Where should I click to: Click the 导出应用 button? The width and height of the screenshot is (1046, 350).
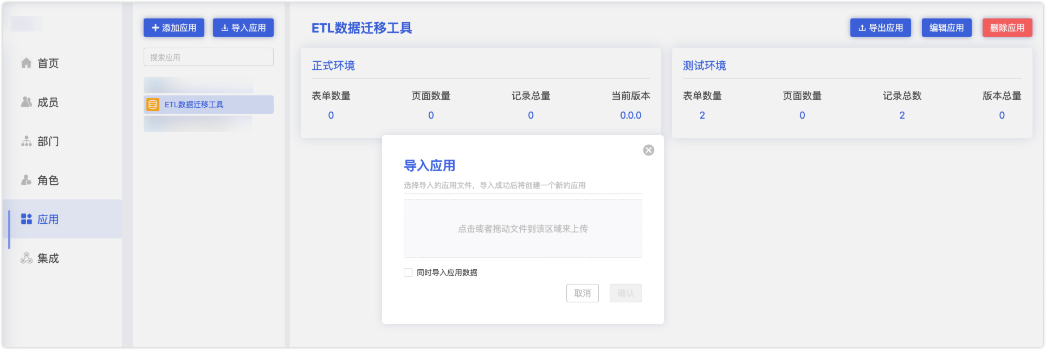tap(880, 28)
